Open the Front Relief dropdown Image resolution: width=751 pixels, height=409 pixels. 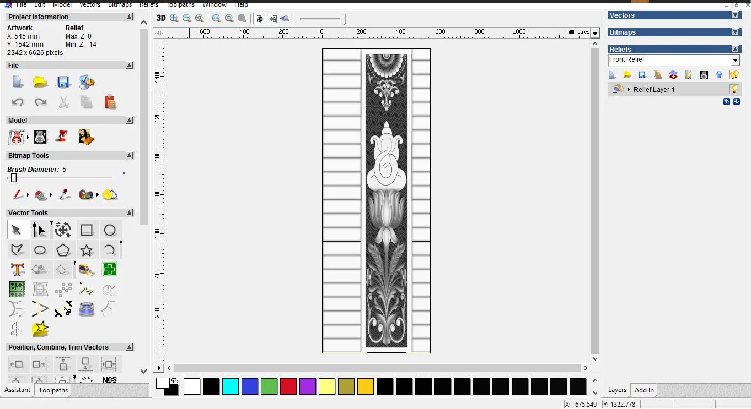pyautogui.click(x=735, y=61)
